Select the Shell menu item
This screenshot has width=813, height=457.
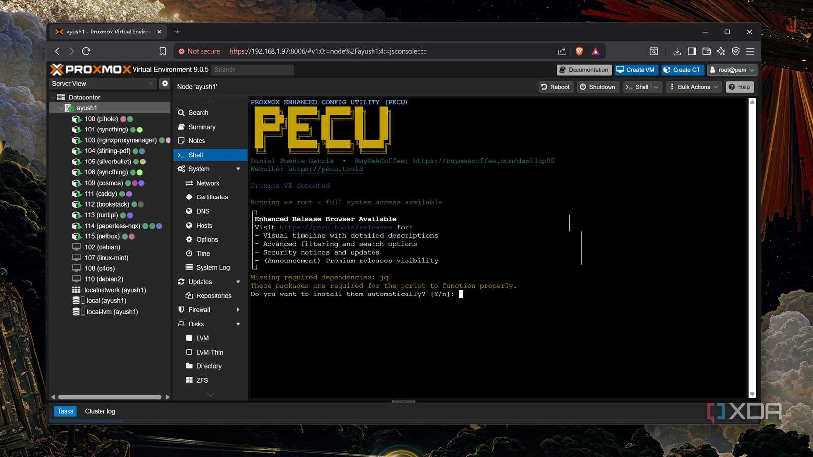[x=210, y=155]
